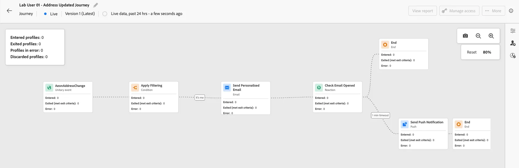
Task: Select the It's me path label
Action: point(200,98)
